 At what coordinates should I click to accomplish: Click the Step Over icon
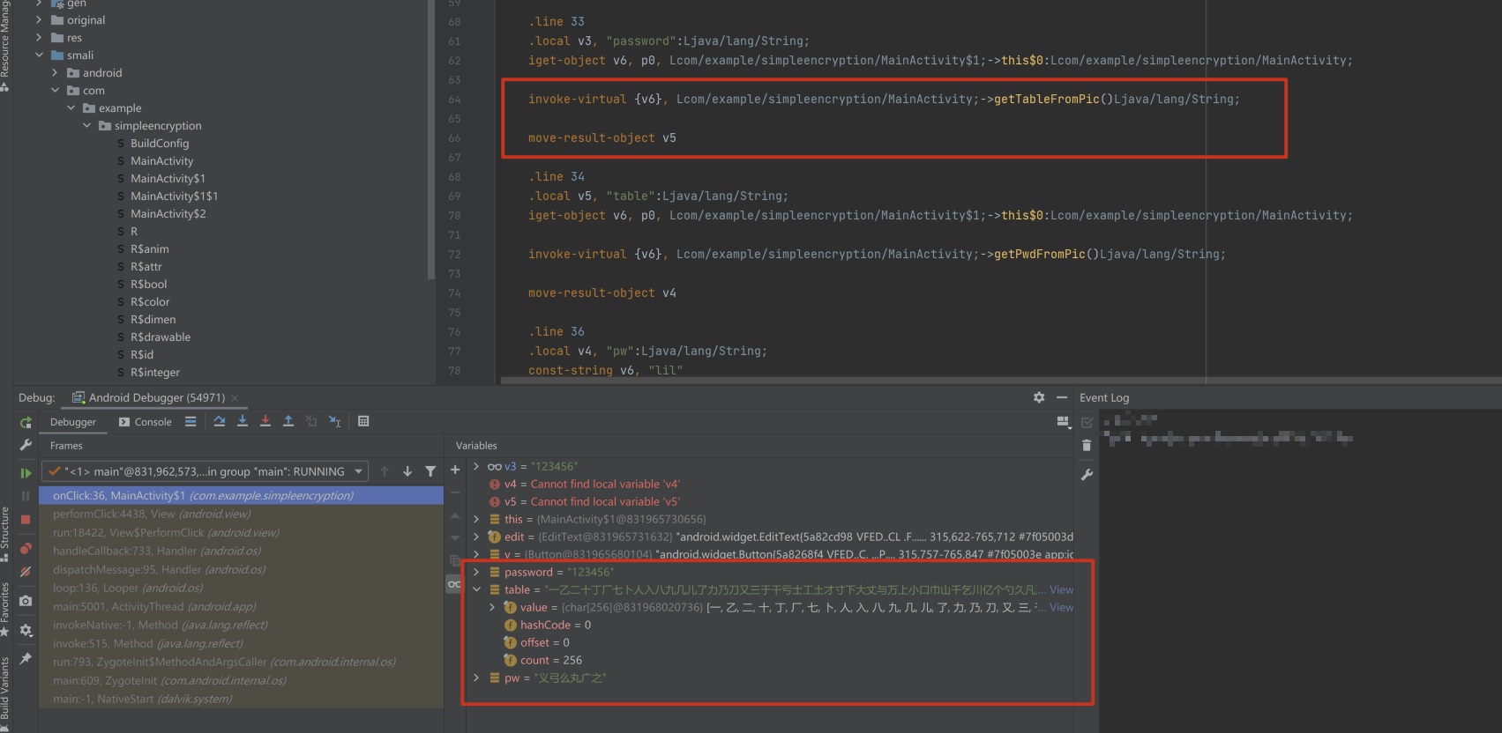220,421
